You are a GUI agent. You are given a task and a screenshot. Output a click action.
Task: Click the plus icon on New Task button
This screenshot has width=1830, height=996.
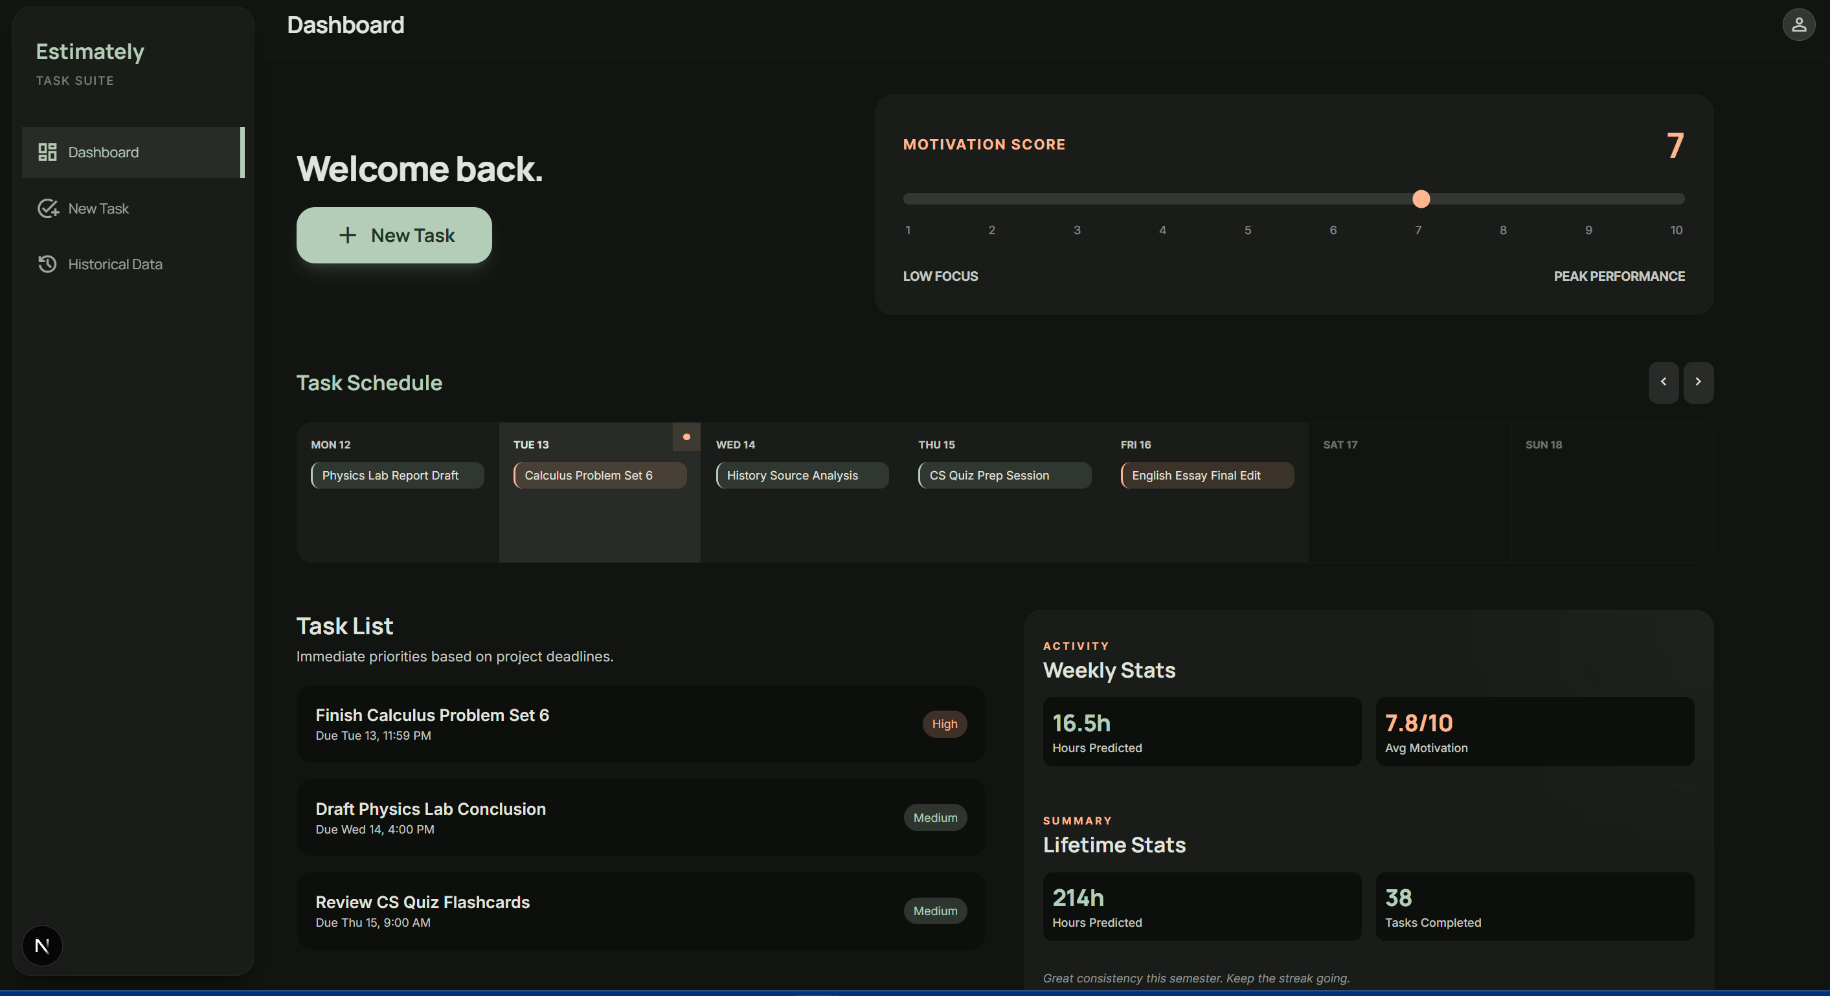[347, 235]
